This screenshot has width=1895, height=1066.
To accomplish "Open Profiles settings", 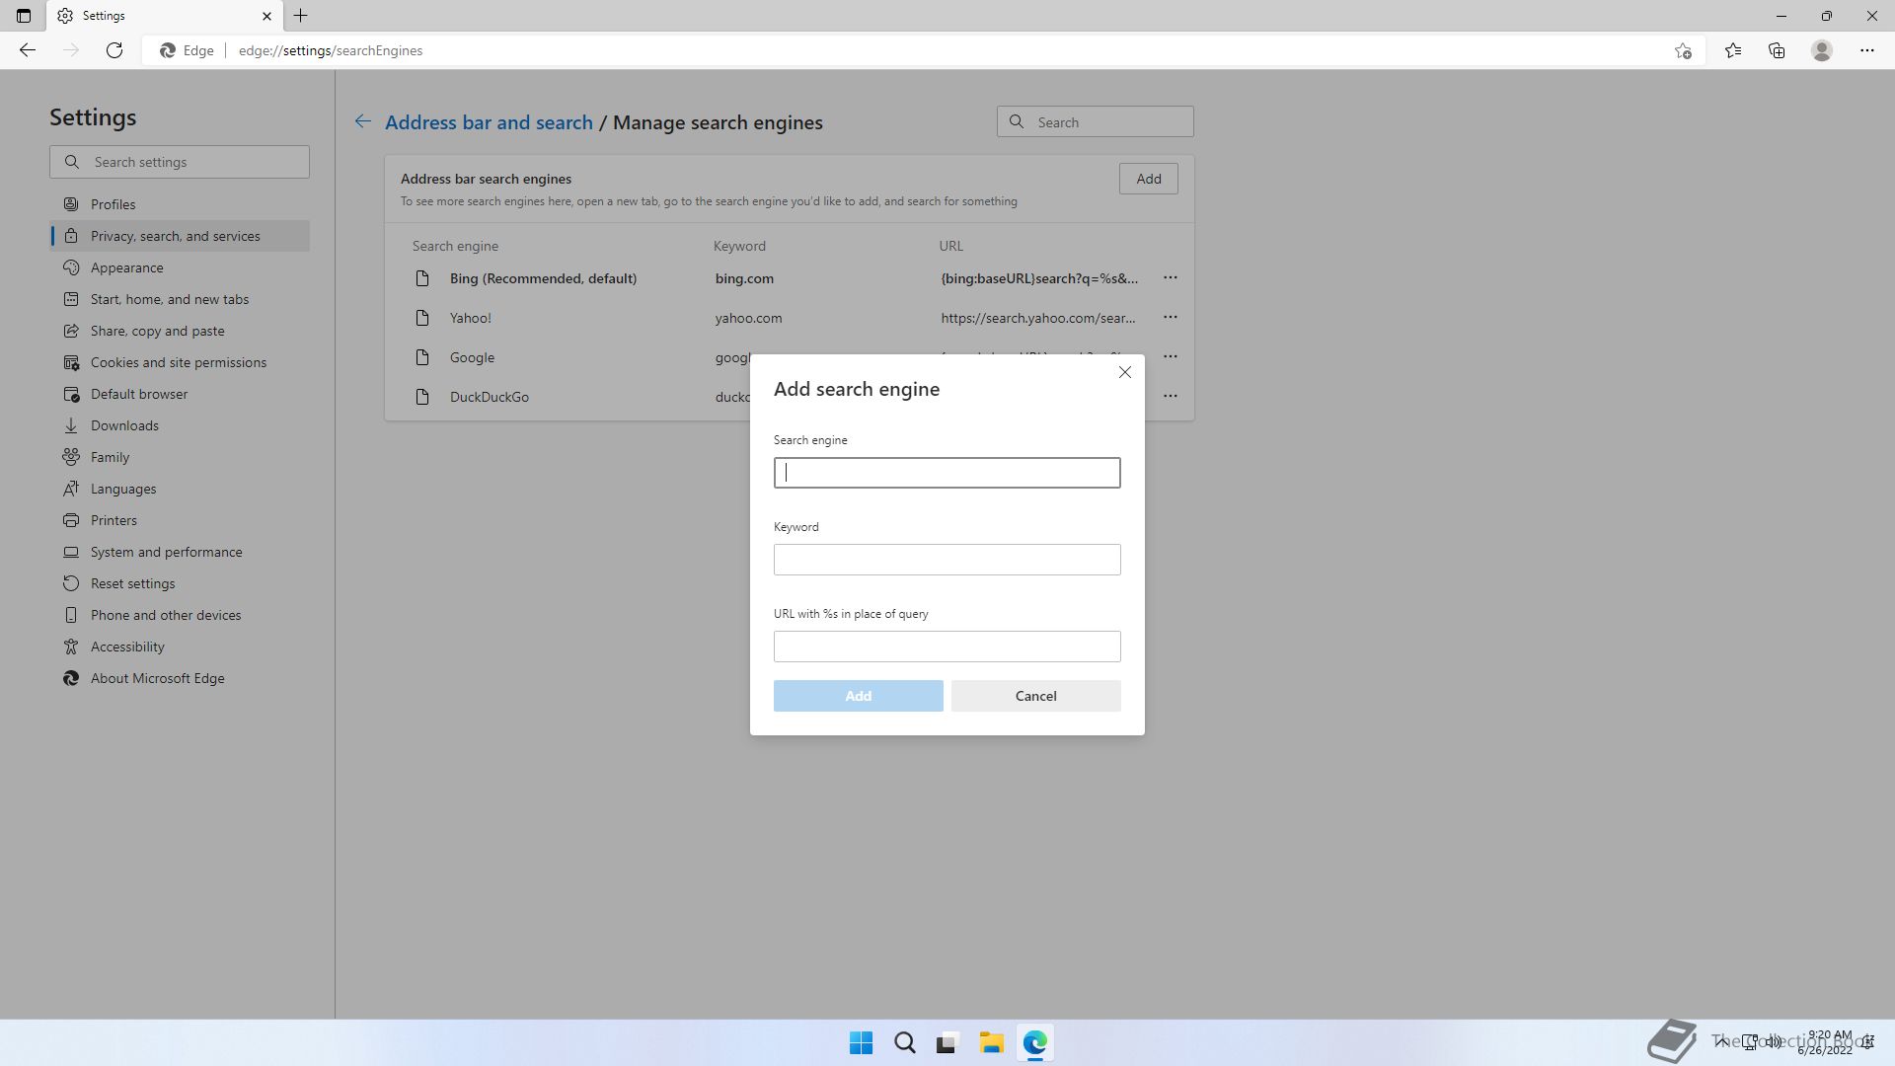I will [180, 204].
